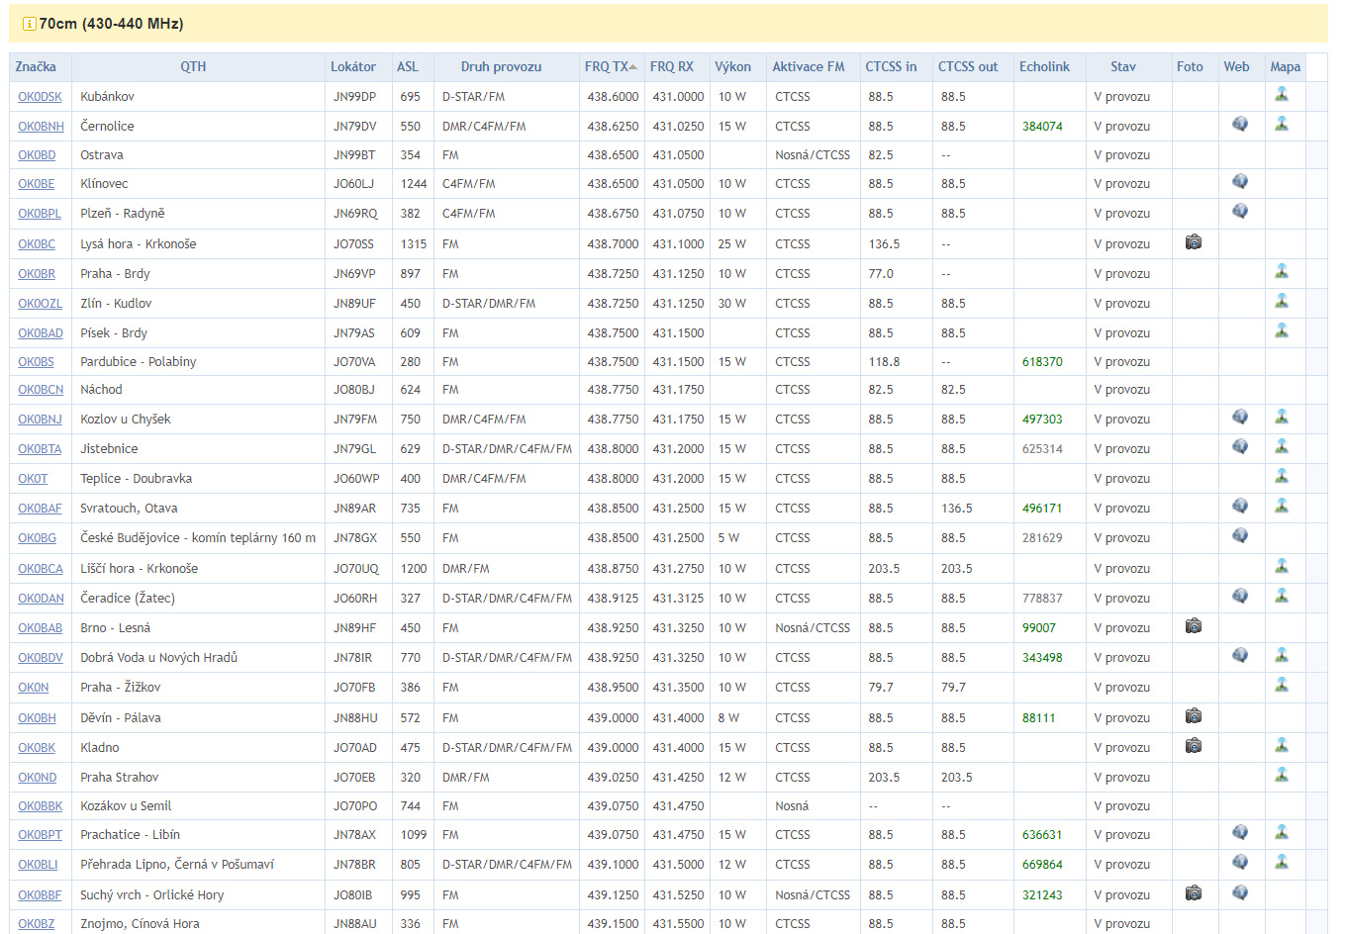This screenshot has width=1346, height=934.
Task: Sort by the QTH column header
Action: click(x=193, y=67)
